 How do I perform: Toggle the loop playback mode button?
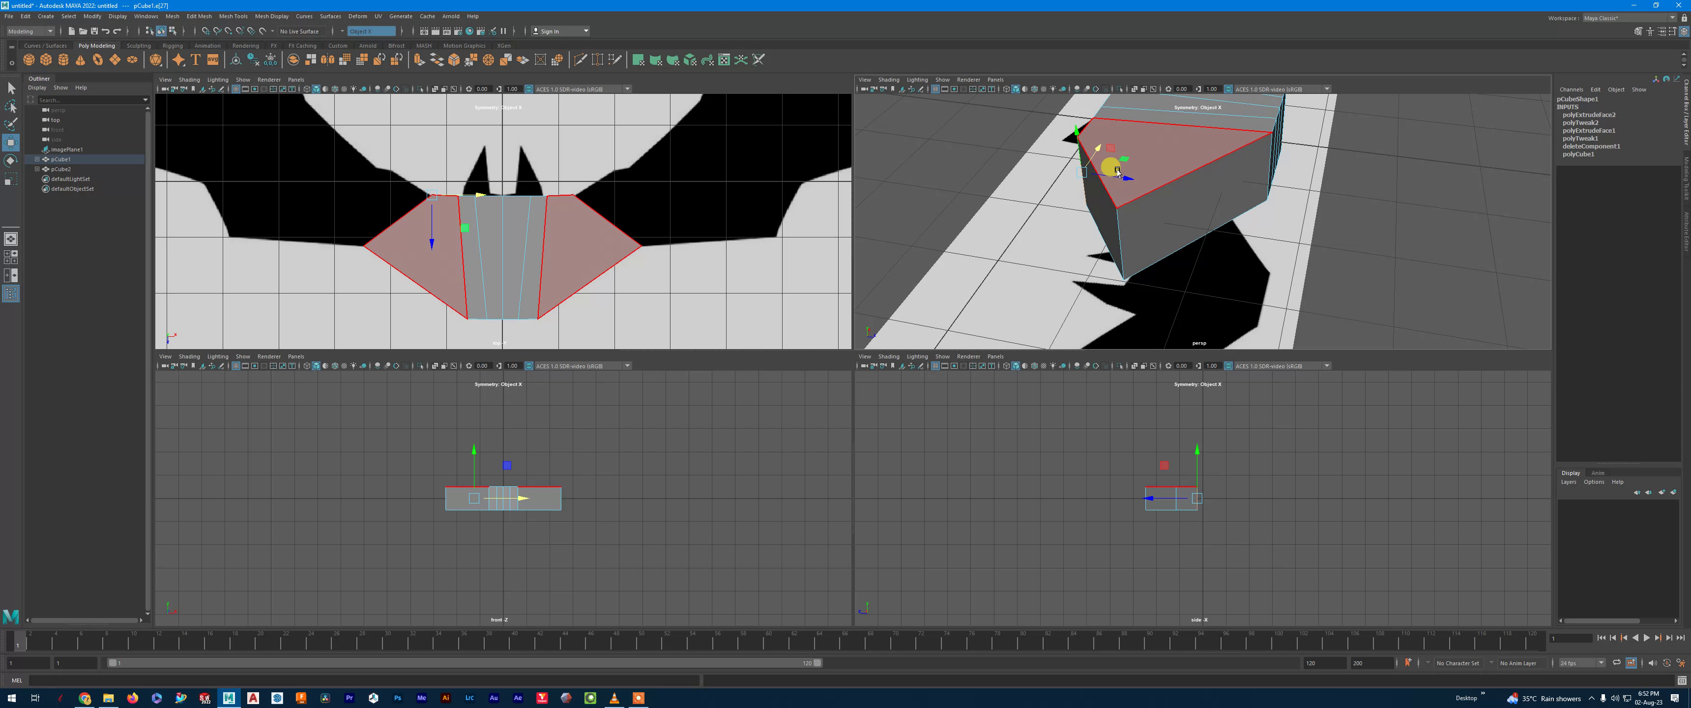tap(1616, 663)
